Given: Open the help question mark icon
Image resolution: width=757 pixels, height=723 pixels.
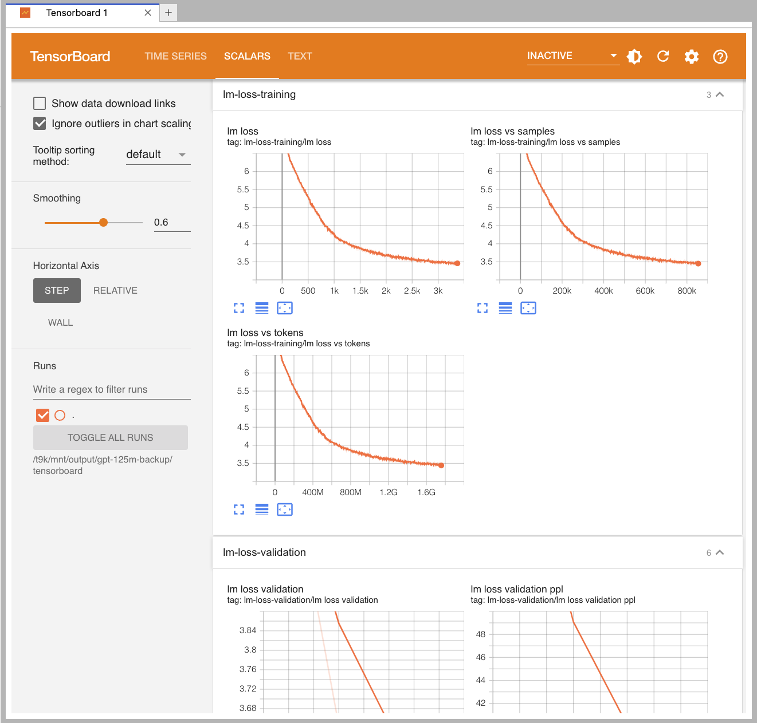Looking at the screenshot, I should (720, 56).
